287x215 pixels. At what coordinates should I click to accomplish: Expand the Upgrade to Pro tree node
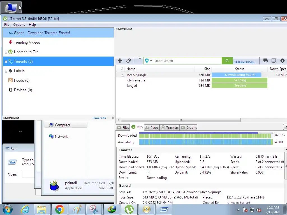(6, 52)
